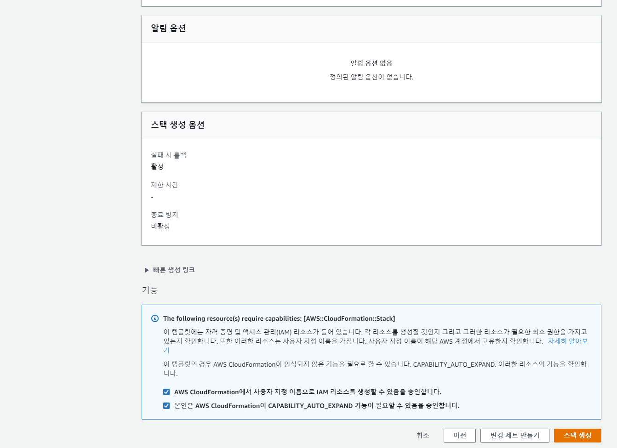Select the 종료 방지 label
The width and height of the screenshot is (617, 448).
164,215
